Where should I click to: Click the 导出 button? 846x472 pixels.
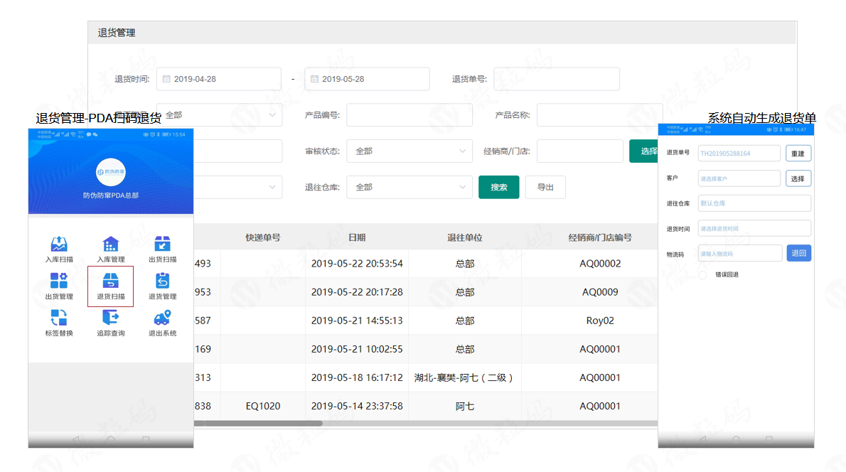545,187
